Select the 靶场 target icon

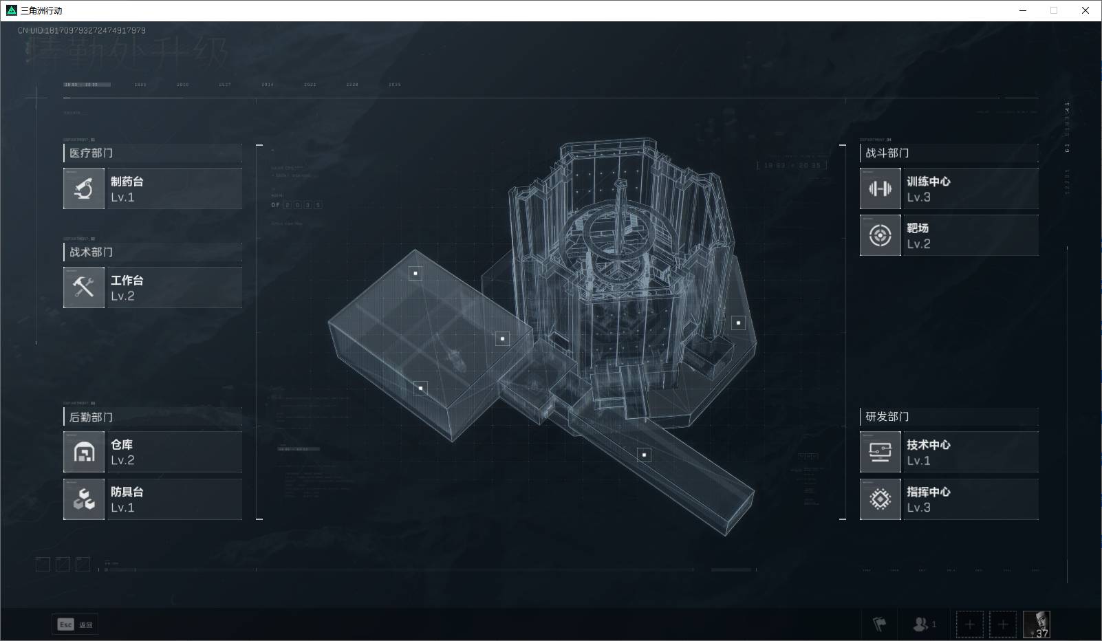click(880, 235)
